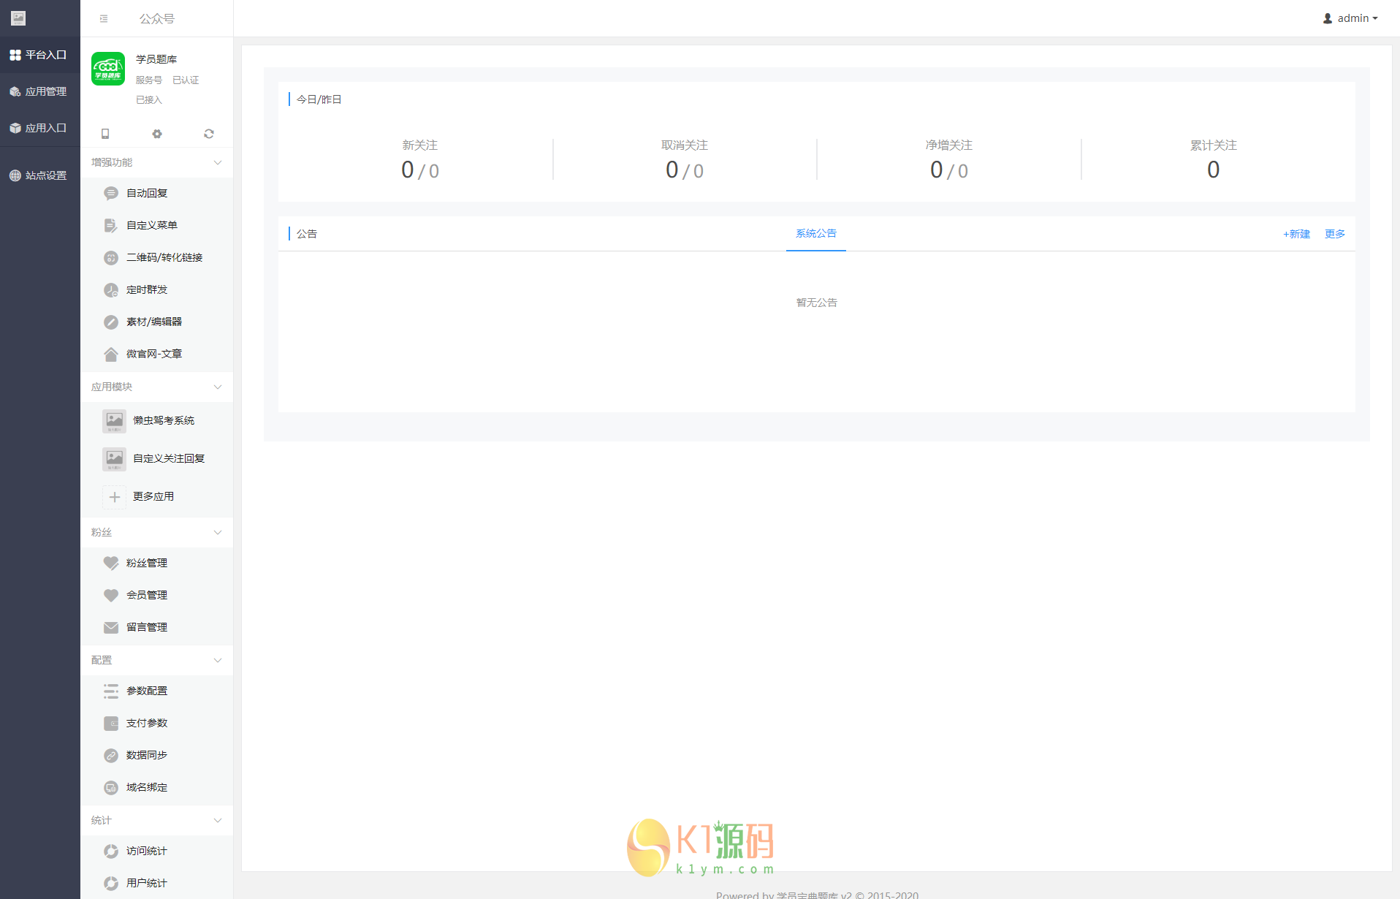Open 站点设置 in the dark sidebar
The width and height of the screenshot is (1400, 899).
coord(39,175)
